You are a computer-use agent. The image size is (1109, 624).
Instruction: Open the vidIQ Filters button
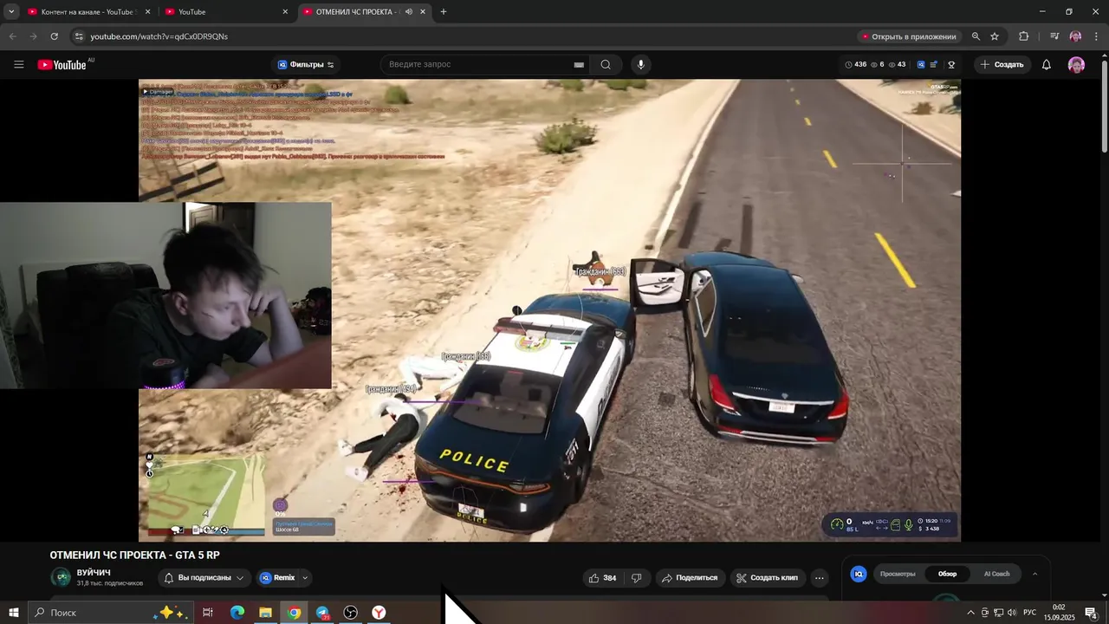[306, 64]
